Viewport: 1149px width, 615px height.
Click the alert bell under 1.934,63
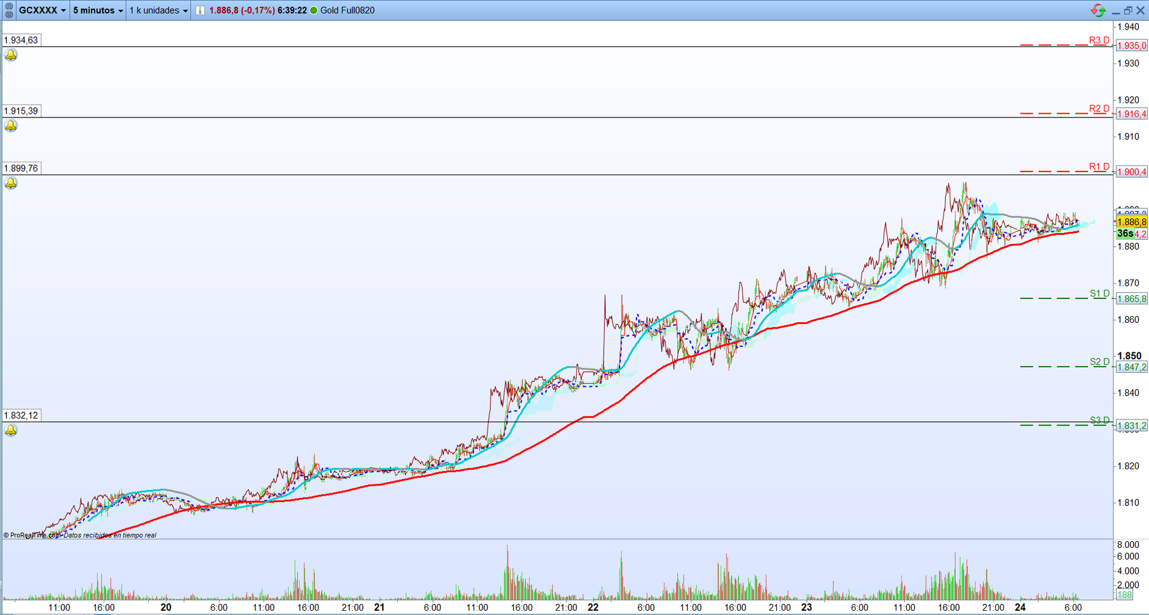(11, 55)
